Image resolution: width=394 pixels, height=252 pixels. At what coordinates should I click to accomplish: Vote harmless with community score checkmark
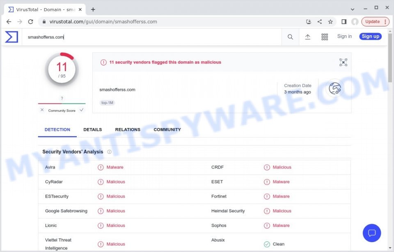pyautogui.click(x=81, y=110)
